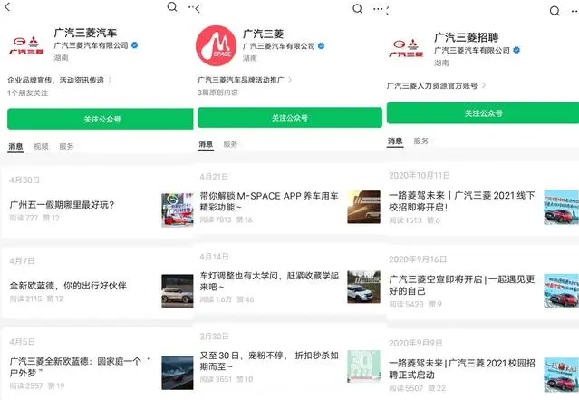579x400 pixels.
Task: Tap thumbnail of 广州五一假期 article
Action: click(178, 210)
